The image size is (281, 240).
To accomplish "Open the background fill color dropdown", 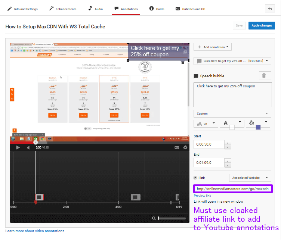I will point(258,124).
